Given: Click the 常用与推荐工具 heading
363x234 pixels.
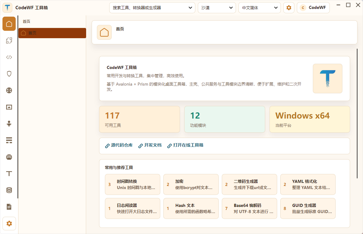Looking at the screenshot, I should click(x=119, y=167).
